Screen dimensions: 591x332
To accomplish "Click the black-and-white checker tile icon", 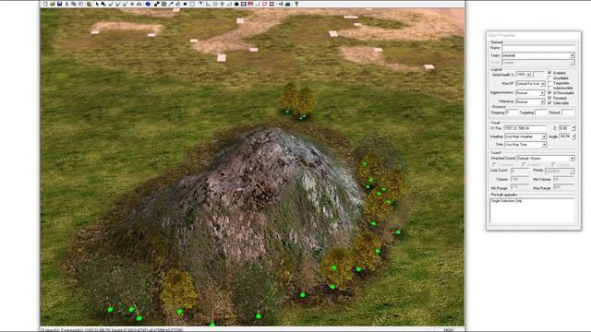I will (157, 4).
